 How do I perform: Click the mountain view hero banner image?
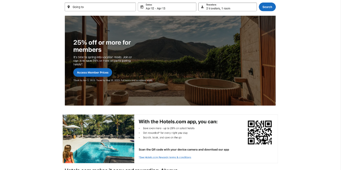(x=170, y=60)
